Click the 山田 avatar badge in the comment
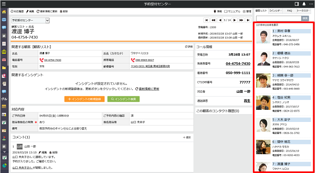 pos(19,147)
